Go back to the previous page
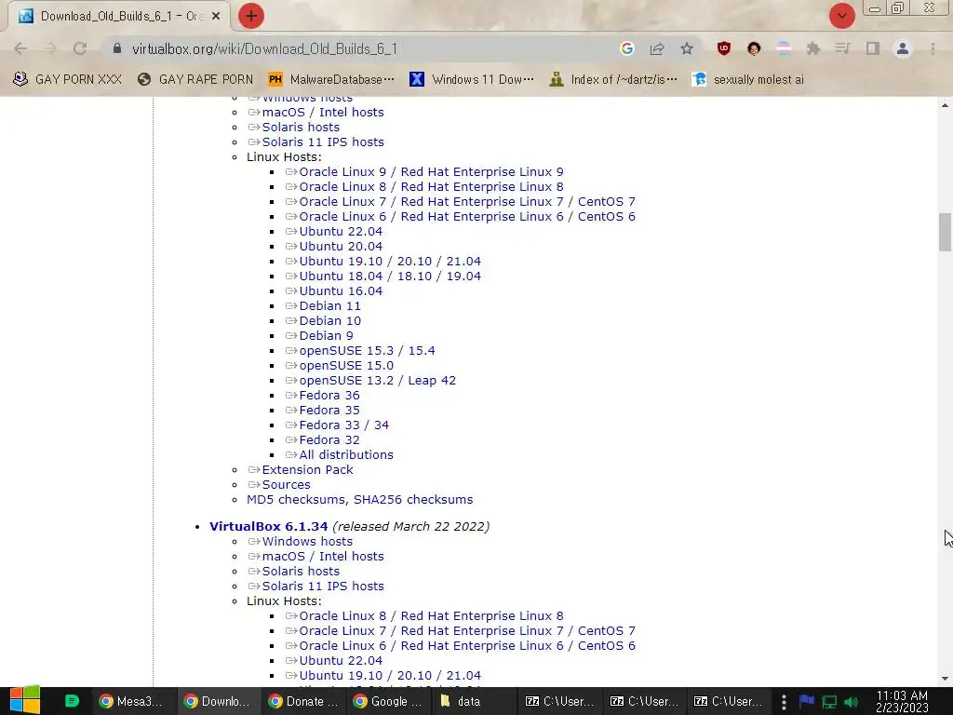953x715 pixels. (20, 48)
